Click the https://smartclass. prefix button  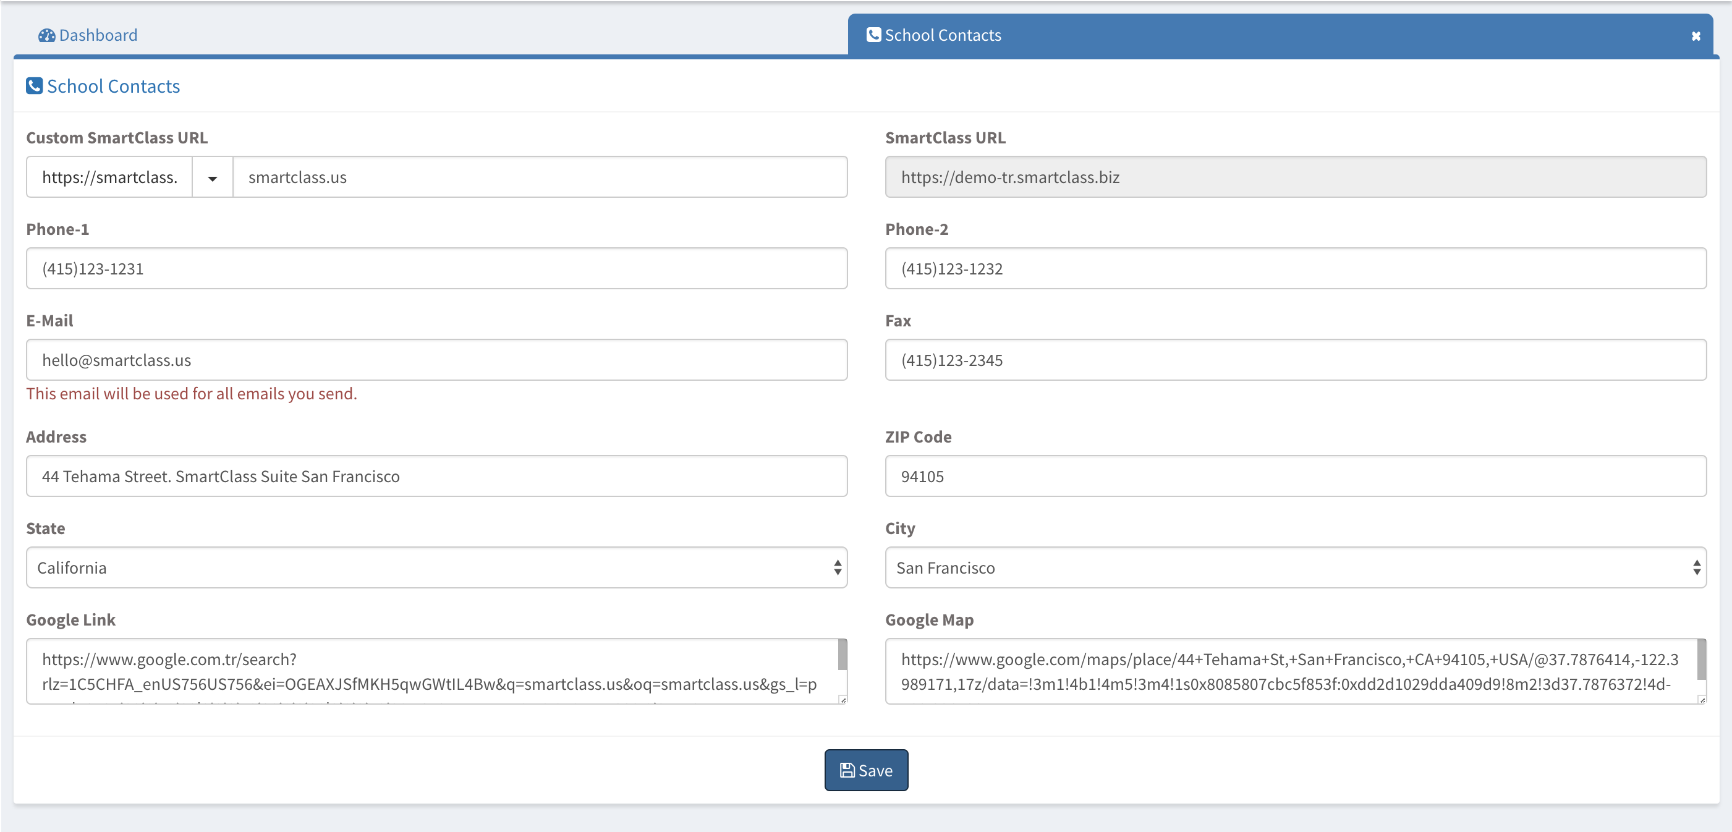point(109,177)
